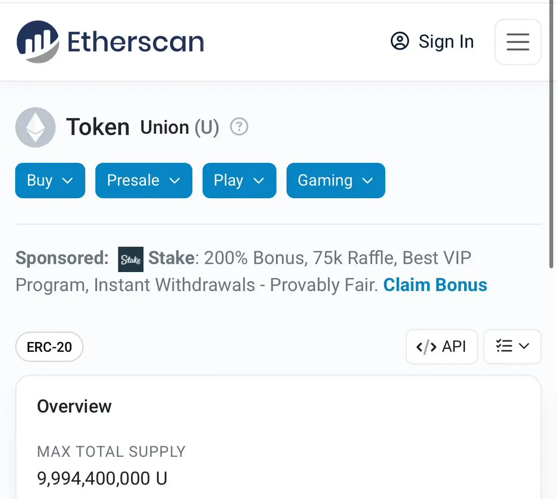The image size is (557, 499).
Task: Open the hamburger navigation menu
Action: coord(518,42)
